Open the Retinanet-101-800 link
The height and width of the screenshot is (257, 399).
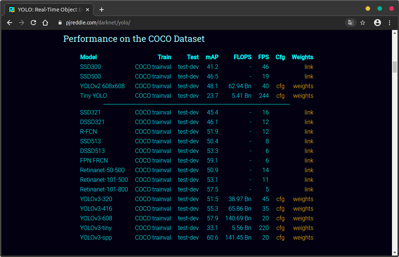(309, 190)
